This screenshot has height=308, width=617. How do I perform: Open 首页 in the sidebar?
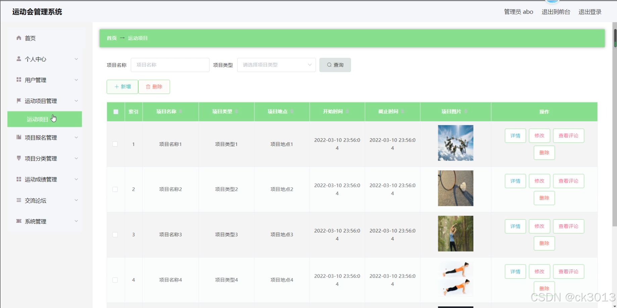(x=46, y=38)
